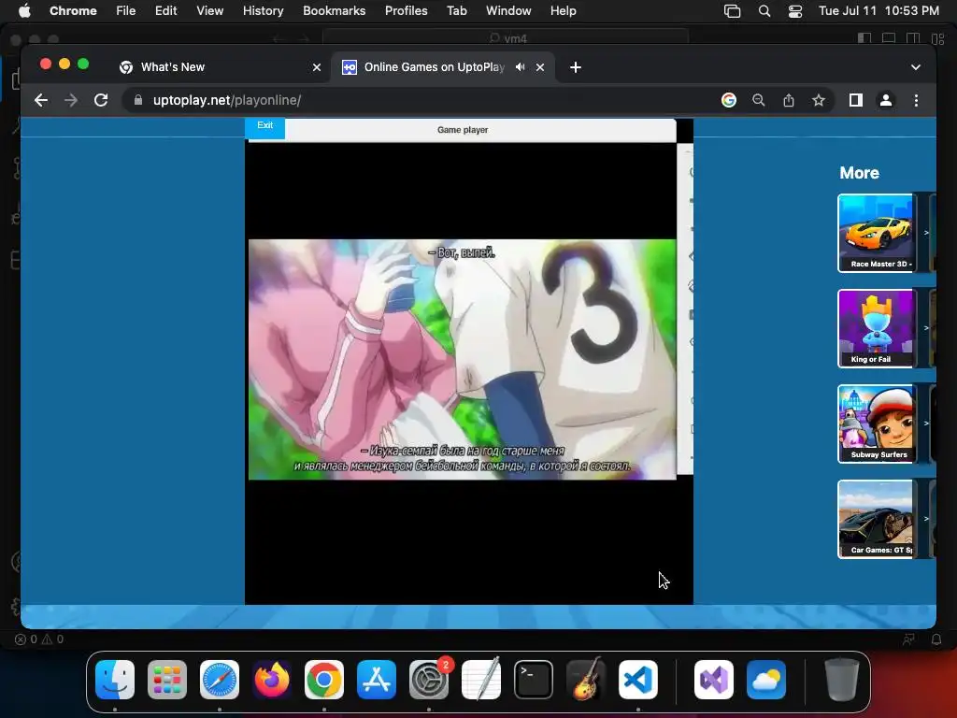Close the What's New tab

(x=317, y=67)
